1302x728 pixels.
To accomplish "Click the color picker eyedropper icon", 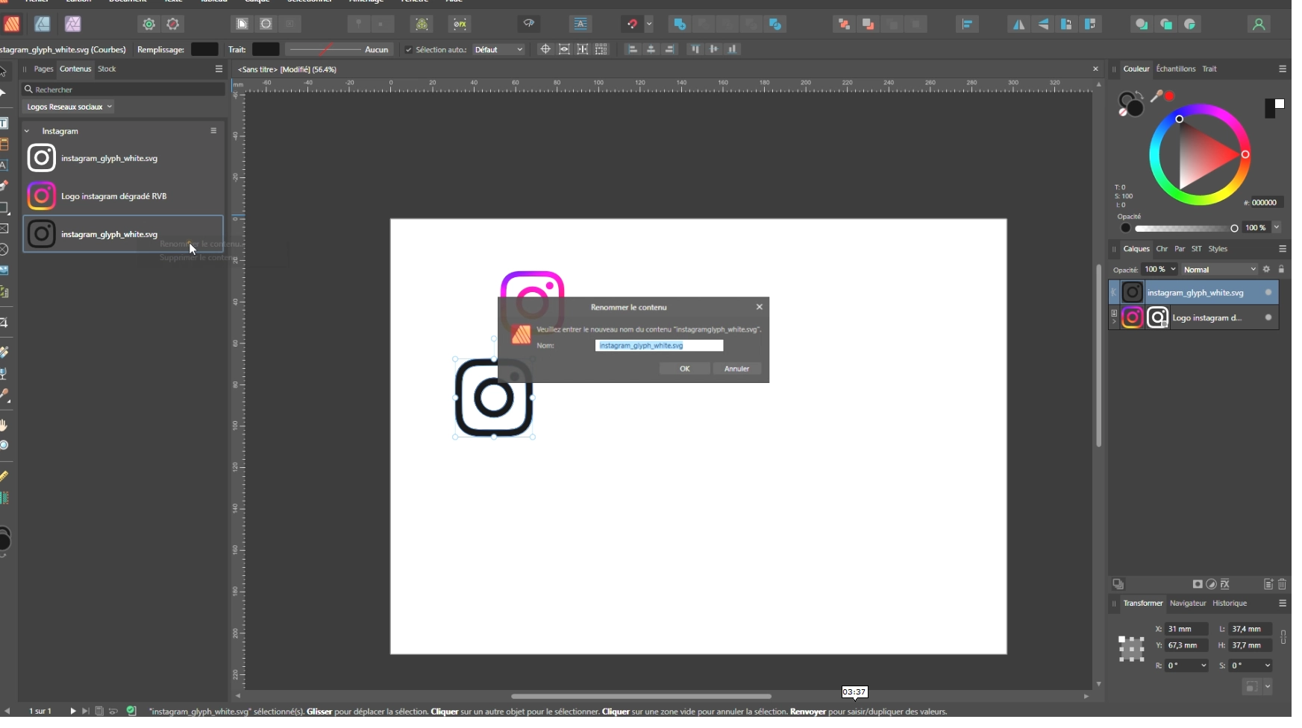I will click(1157, 96).
